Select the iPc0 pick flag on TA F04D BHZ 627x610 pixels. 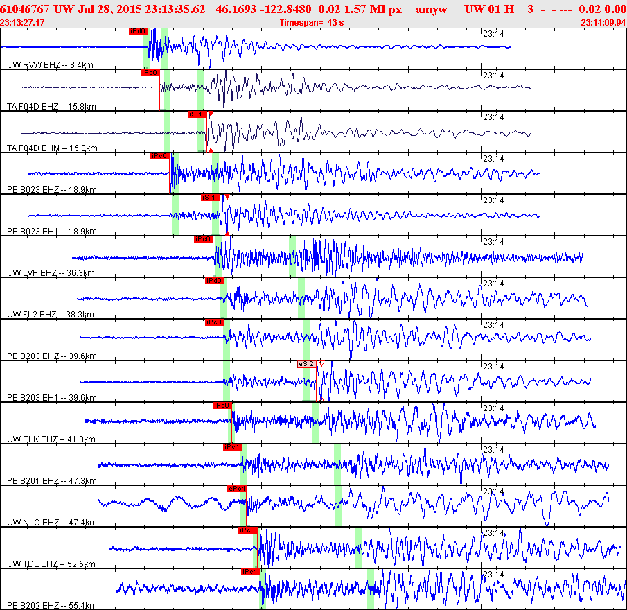[150, 73]
